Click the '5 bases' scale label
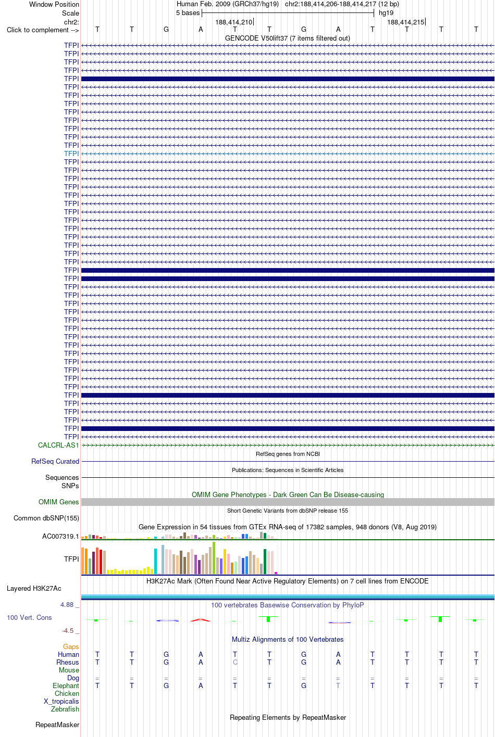 [x=188, y=12]
